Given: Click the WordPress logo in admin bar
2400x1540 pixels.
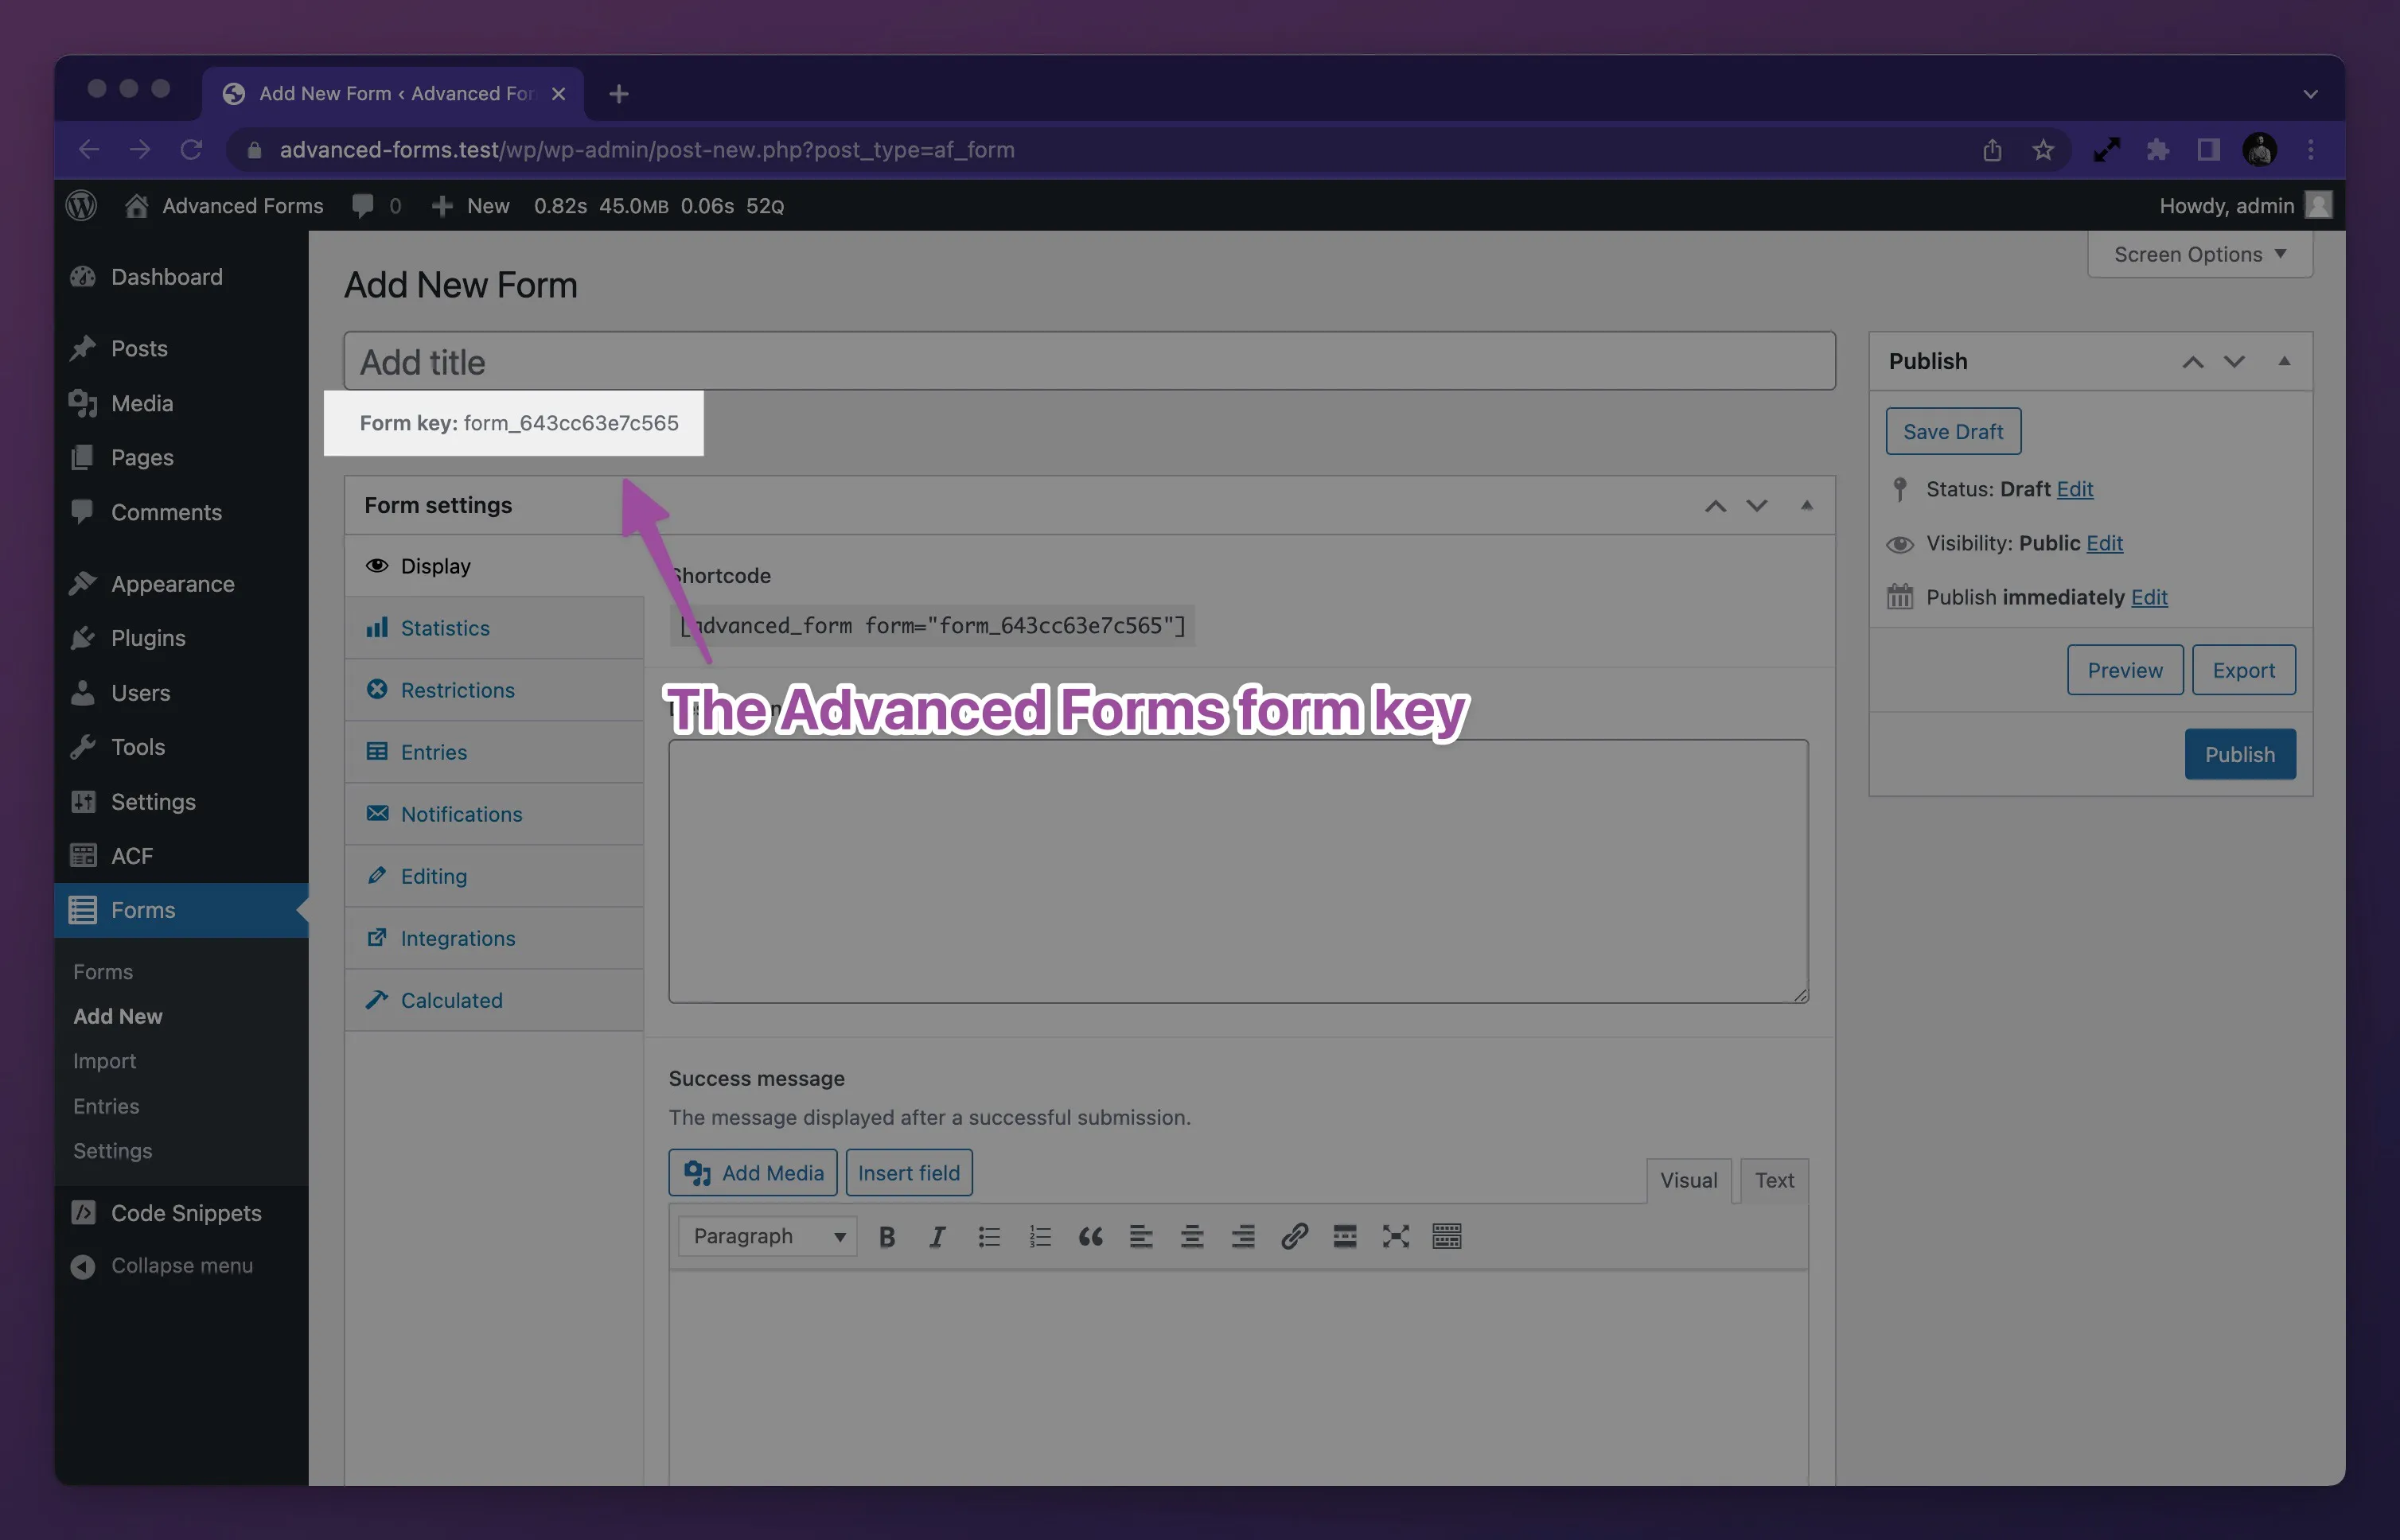Looking at the screenshot, I should coord(81,206).
